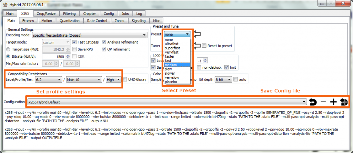Toggle Fast 1st pass checkbox
The image size is (353, 153).
pyautogui.click(x=74, y=42)
